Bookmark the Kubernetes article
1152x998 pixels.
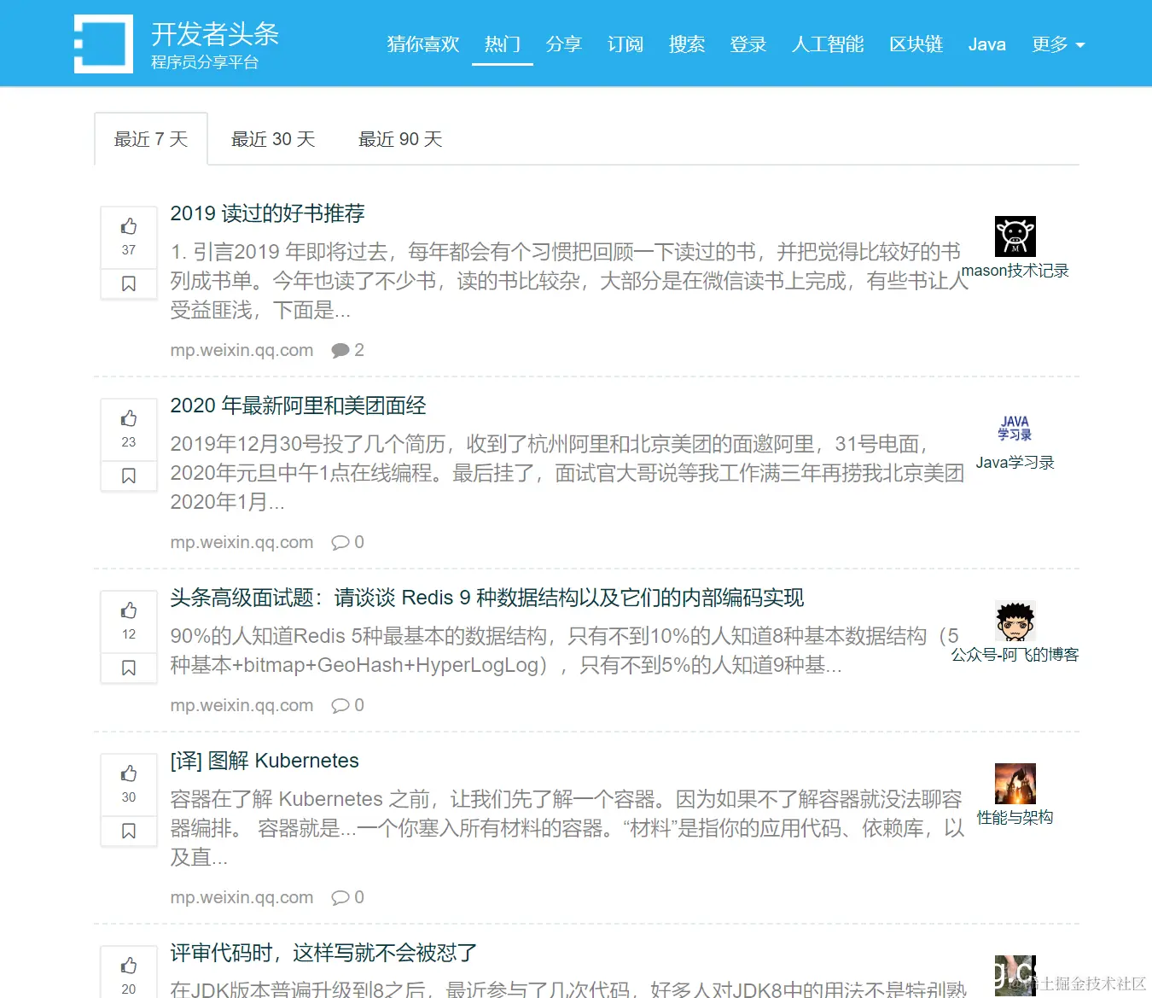tap(128, 830)
